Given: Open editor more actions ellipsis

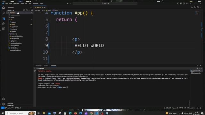Looking at the screenshot, I should click(201, 7).
